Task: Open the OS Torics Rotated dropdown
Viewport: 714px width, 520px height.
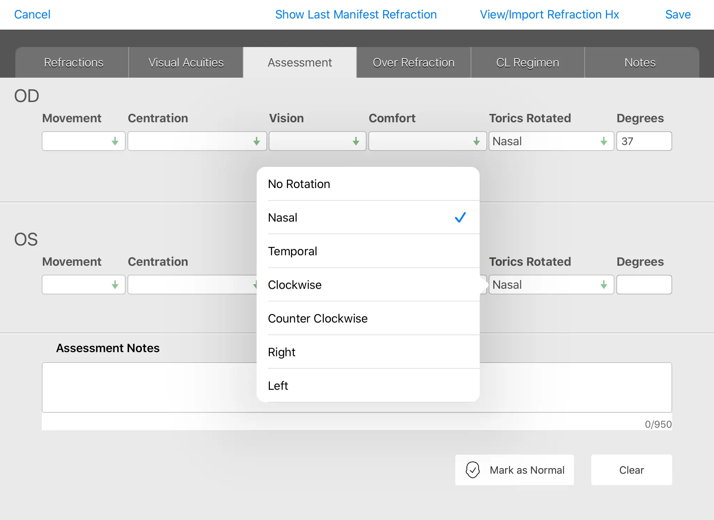Action: coord(551,285)
